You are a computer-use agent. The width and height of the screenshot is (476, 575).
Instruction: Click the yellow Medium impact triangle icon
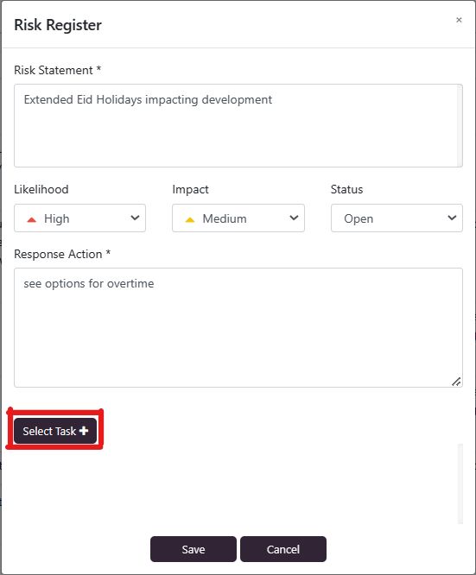coord(190,219)
